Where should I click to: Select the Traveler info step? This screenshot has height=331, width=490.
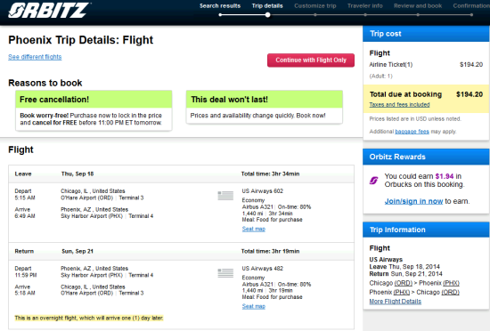pyautogui.click(x=365, y=5)
